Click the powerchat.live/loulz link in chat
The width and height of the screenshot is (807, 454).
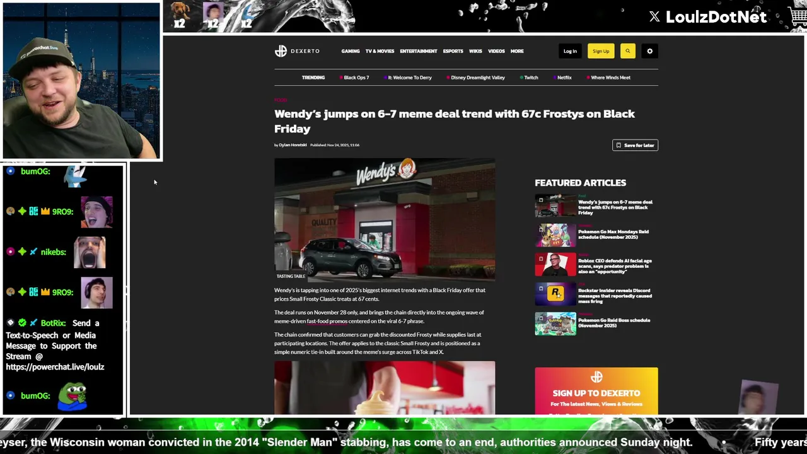pyautogui.click(x=55, y=367)
